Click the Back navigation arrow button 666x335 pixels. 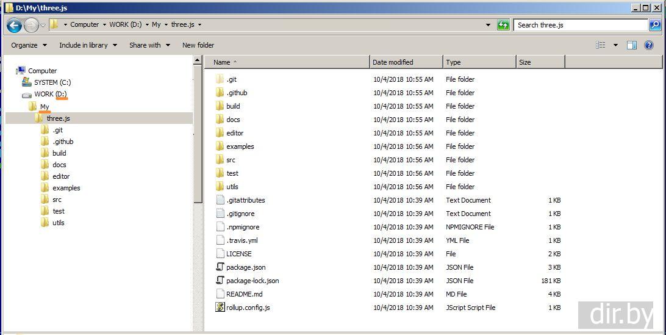coord(15,25)
